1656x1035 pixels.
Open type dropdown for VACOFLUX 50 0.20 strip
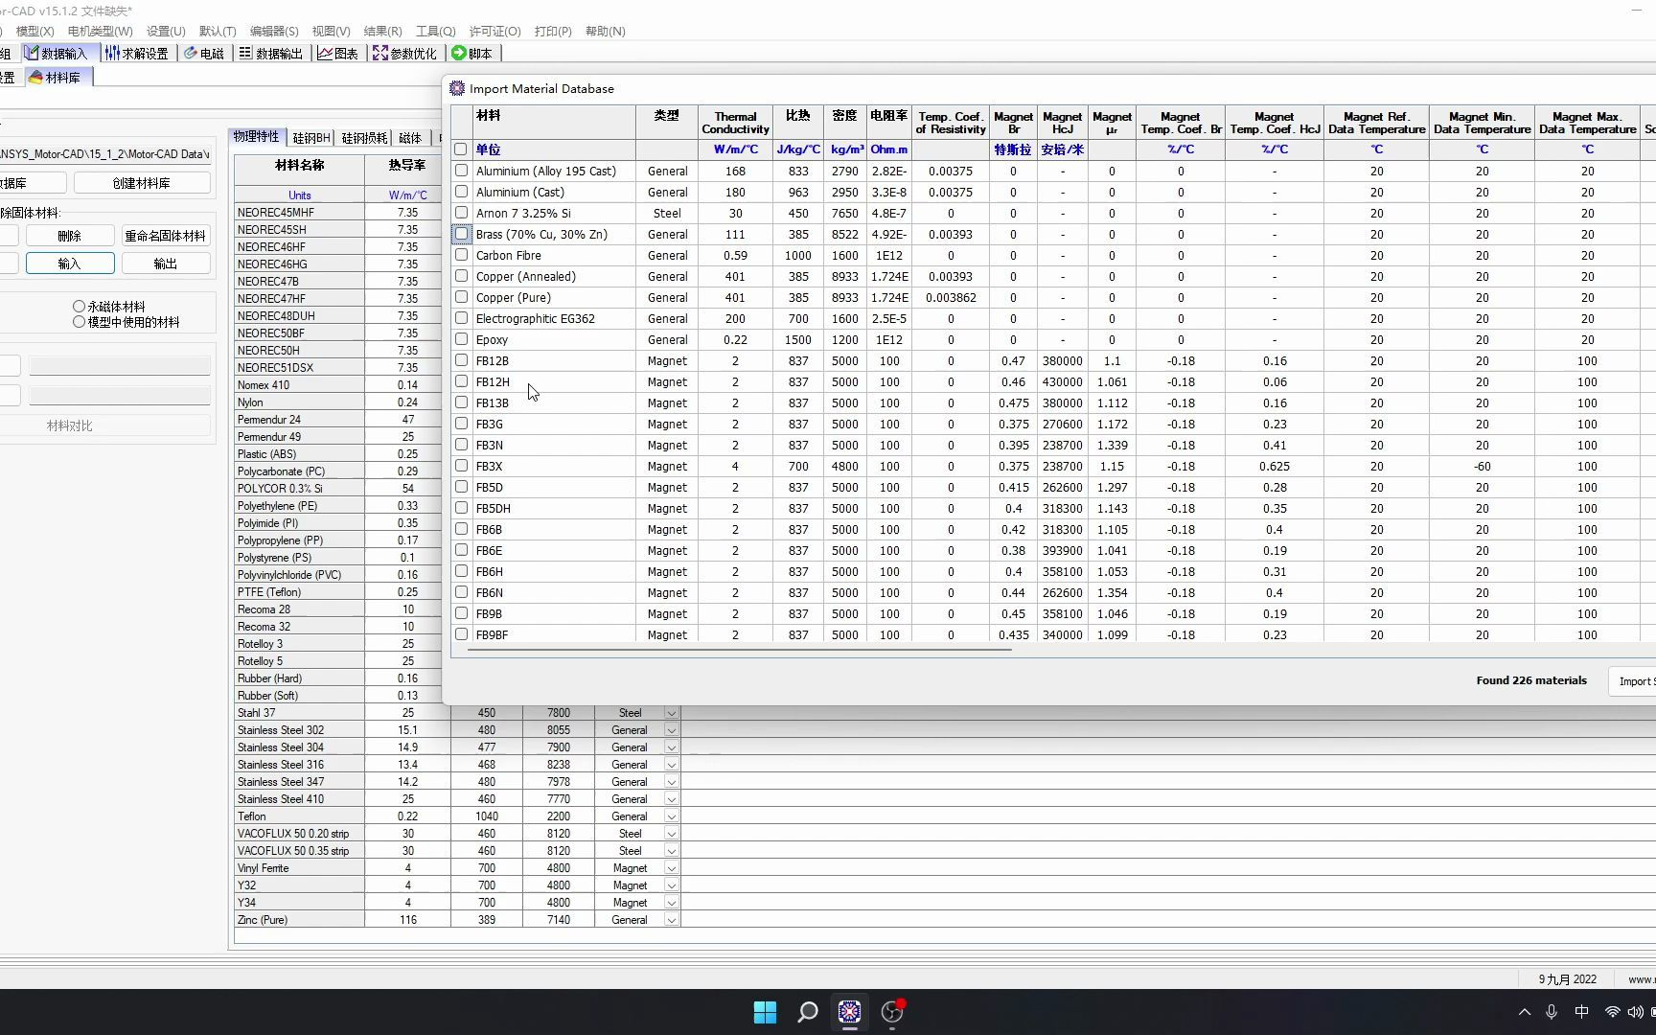pos(672,834)
